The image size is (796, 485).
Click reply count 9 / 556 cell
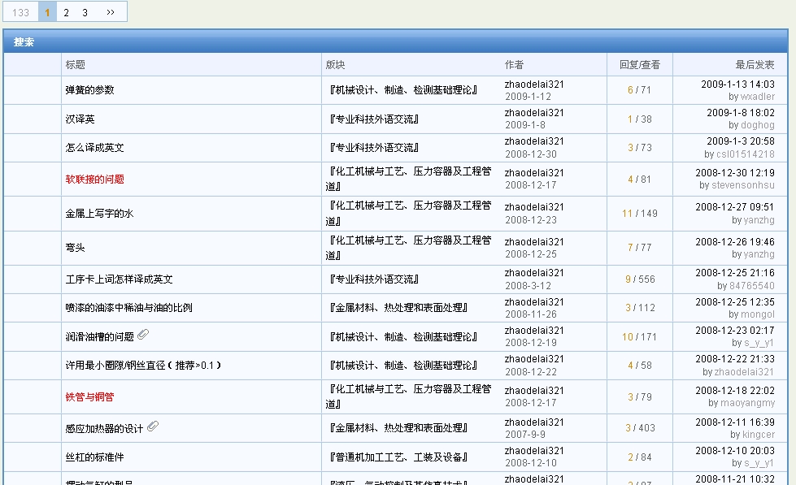click(640, 279)
